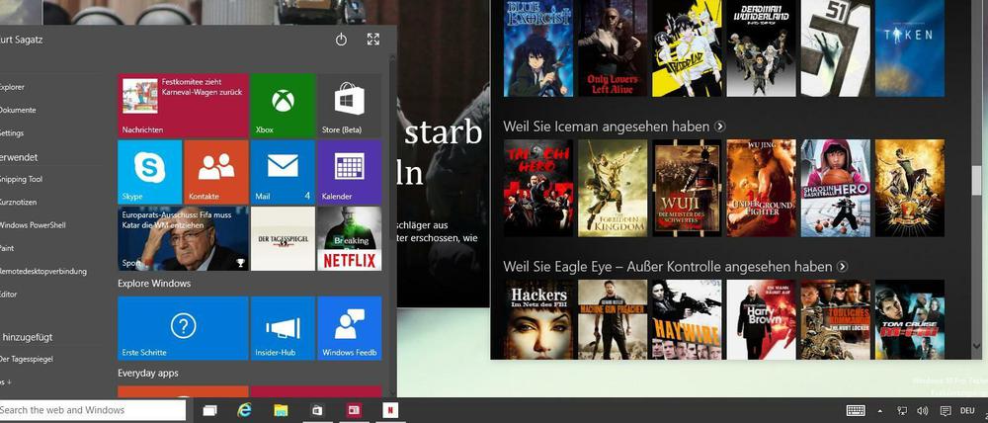Screen dimensions: 988x423
Task: Select the Machine Gun Preacher poster
Action: [613, 319]
